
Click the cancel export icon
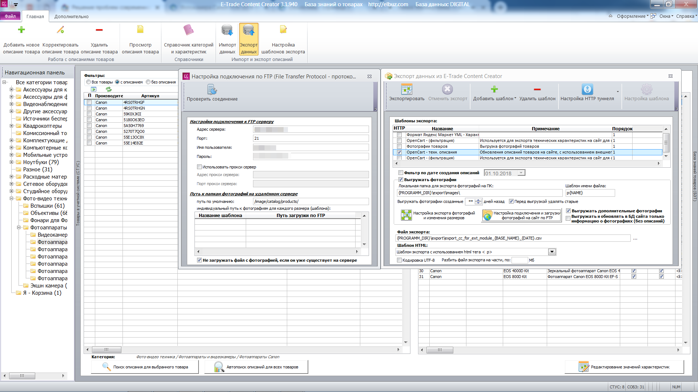448,89
